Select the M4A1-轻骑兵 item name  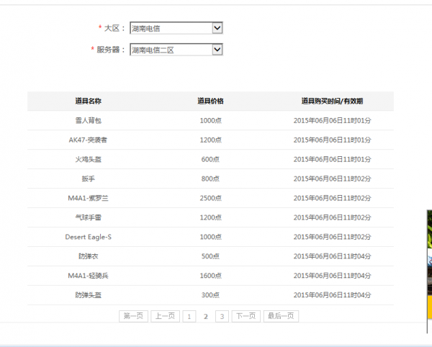point(88,276)
